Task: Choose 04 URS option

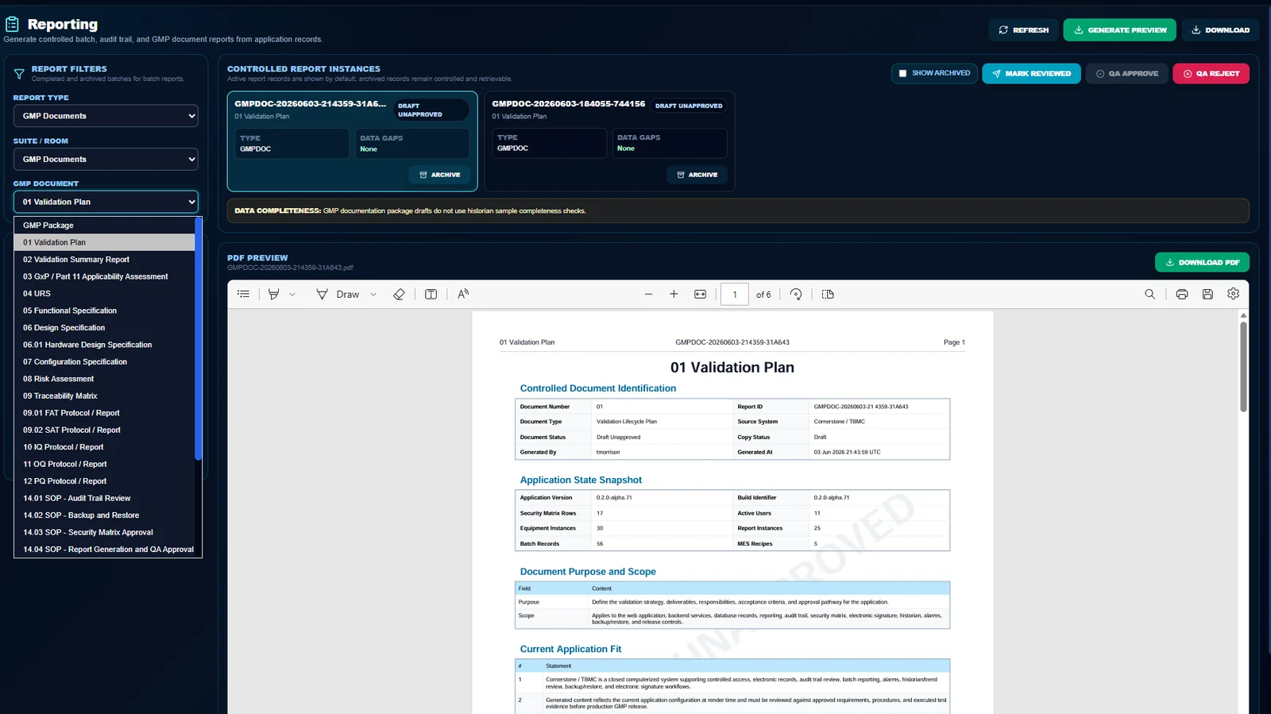Action: coord(104,294)
